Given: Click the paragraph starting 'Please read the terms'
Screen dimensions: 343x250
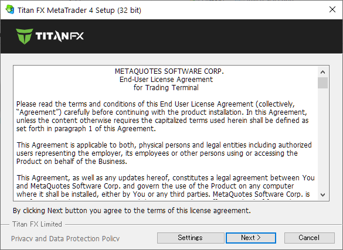Looking at the screenshot, I should [162, 116].
